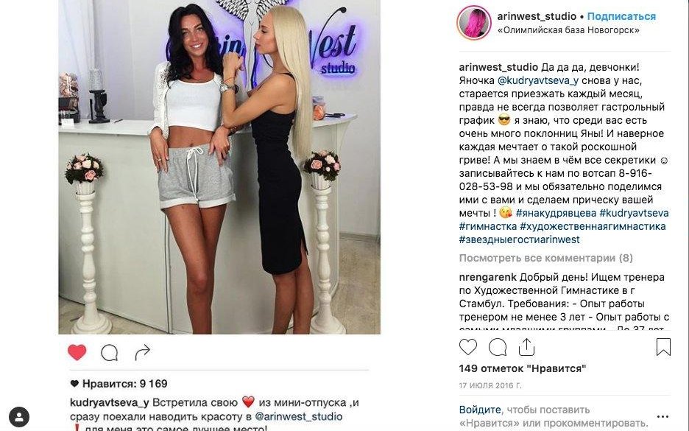The image size is (689, 431).
Task: Expand Посмотреть все комментарии (8)
Action: (546, 258)
